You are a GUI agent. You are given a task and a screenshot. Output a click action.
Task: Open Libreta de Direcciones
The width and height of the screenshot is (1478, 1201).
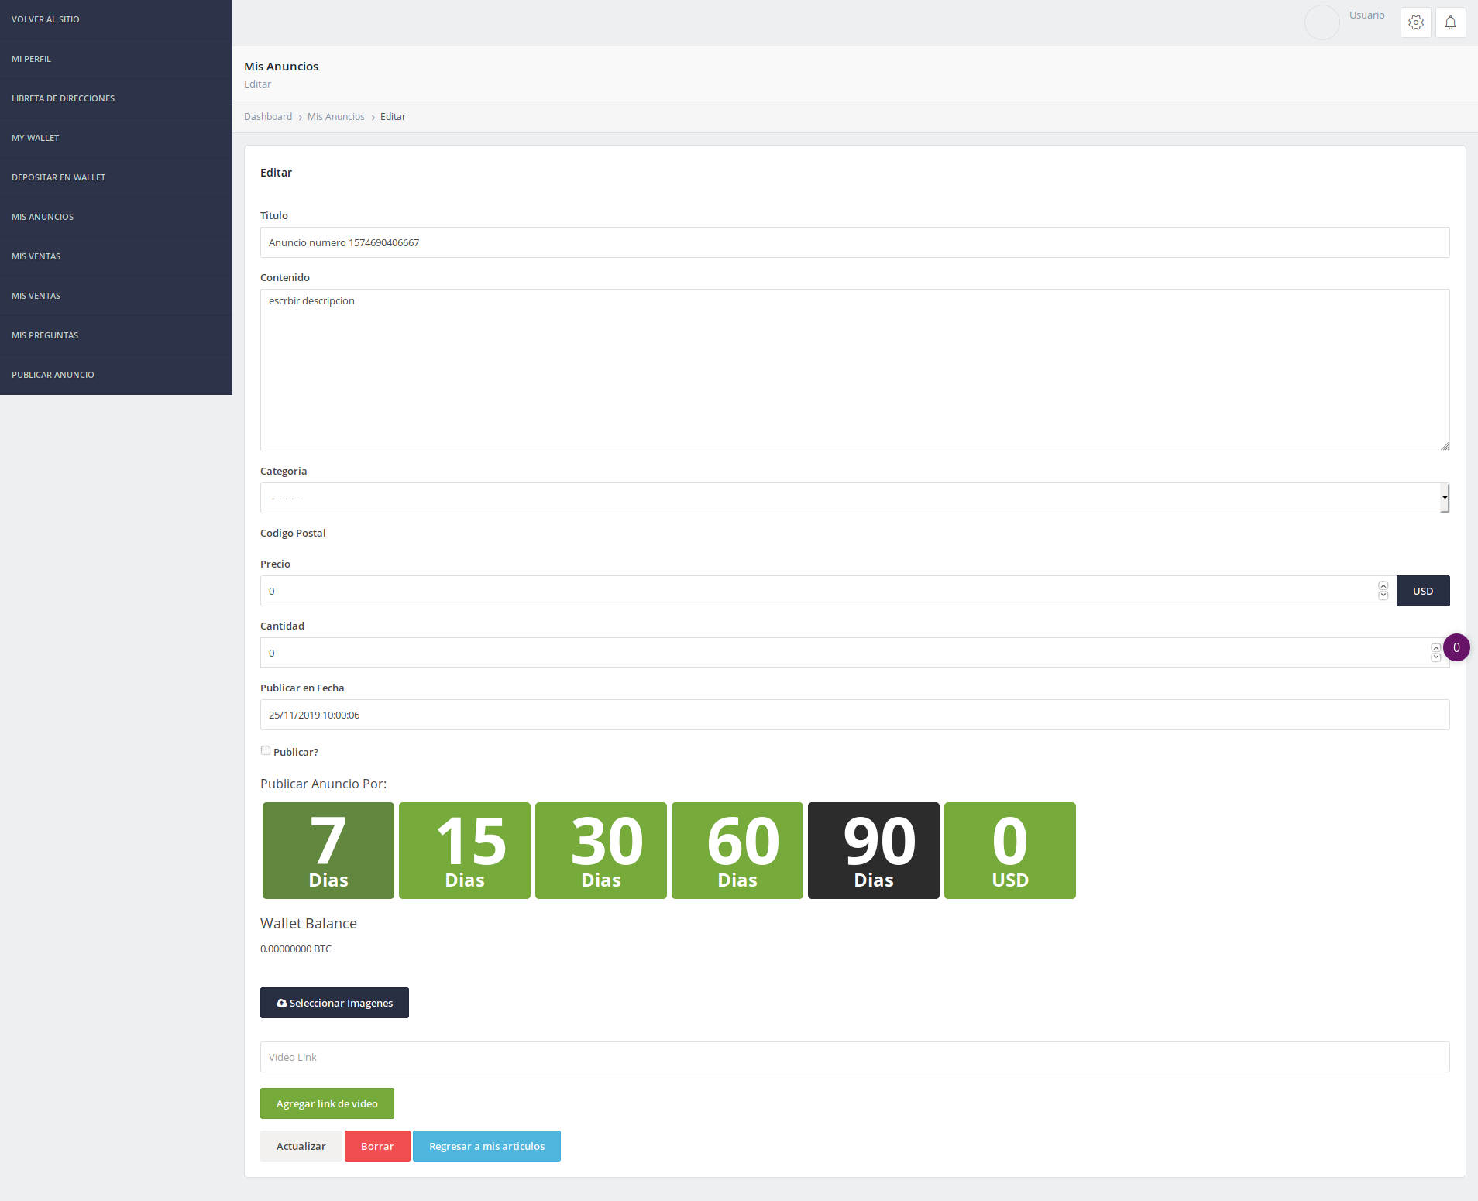[x=116, y=98]
